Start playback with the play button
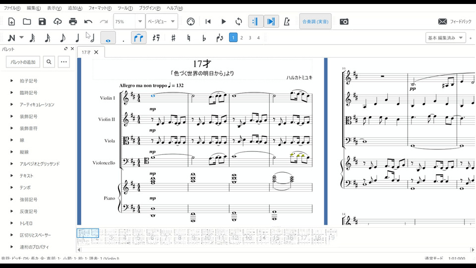The width and height of the screenshot is (476, 268). pyautogui.click(x=224, y=21)
